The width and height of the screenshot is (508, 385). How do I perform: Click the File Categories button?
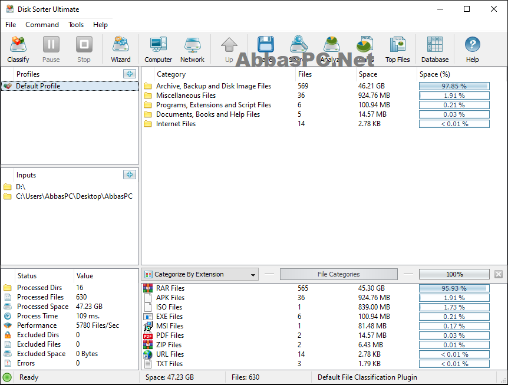(x=338, y=274)
